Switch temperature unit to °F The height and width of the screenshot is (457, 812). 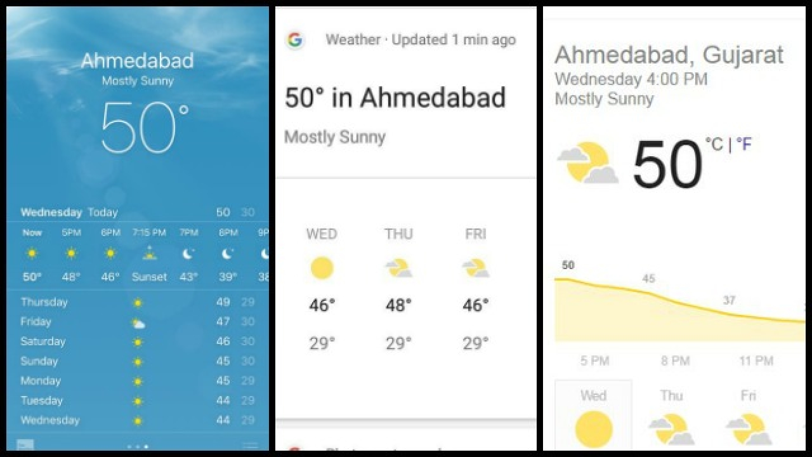tap(743, 145)
